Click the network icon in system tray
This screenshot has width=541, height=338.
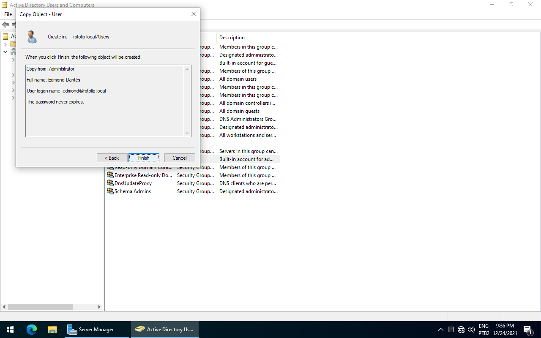(461, 329)
